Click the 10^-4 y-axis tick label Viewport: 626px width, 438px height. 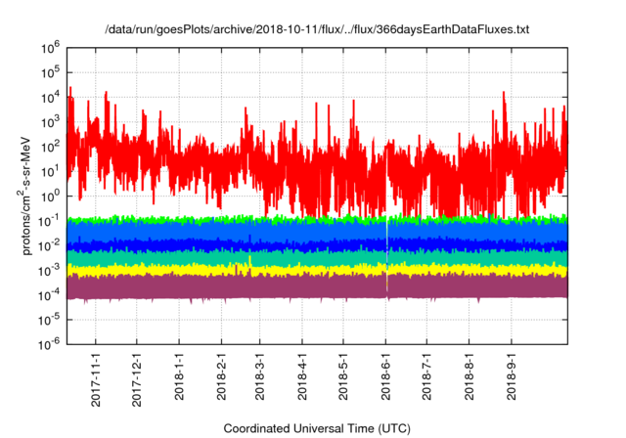pos(49,295)
